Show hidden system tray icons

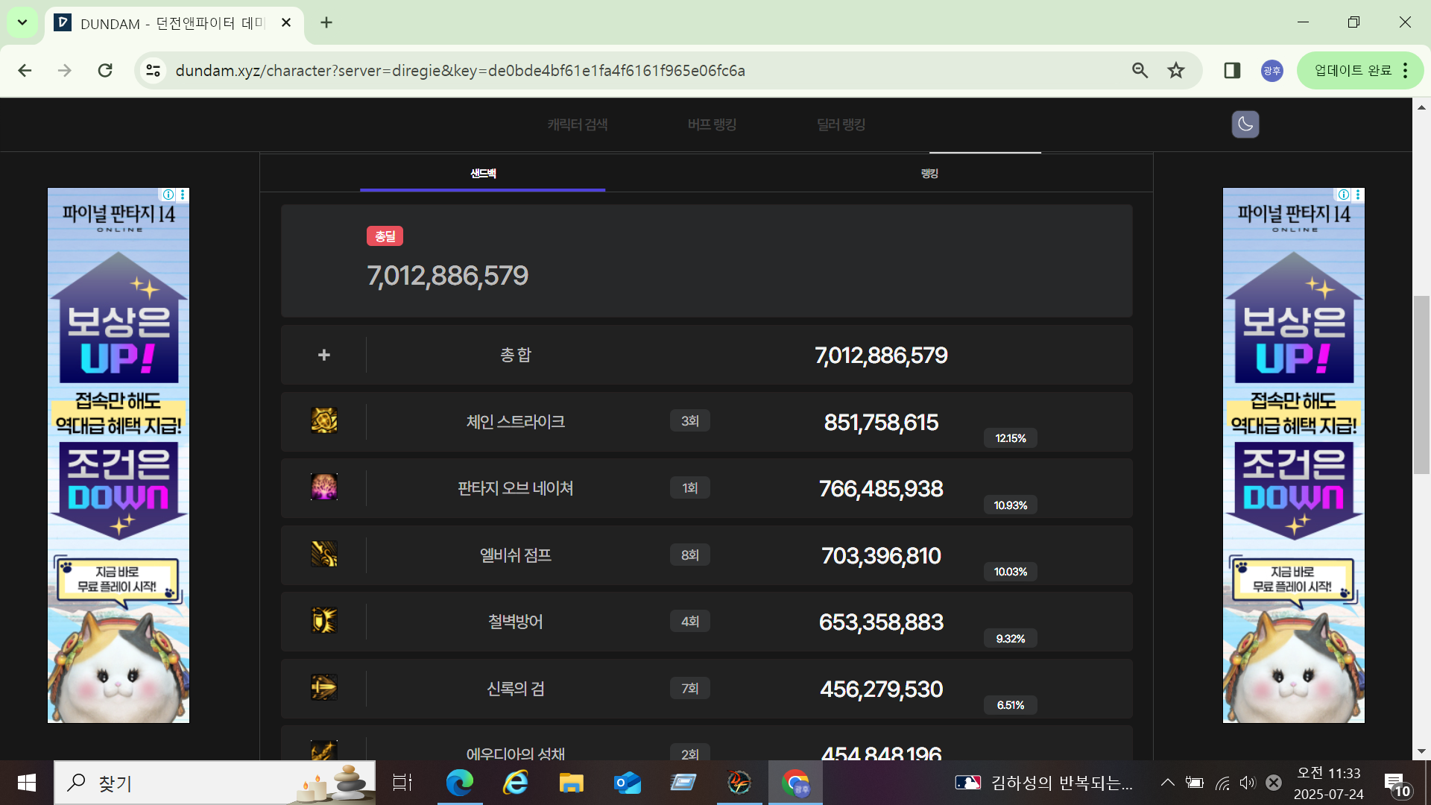coord(1168,783)
